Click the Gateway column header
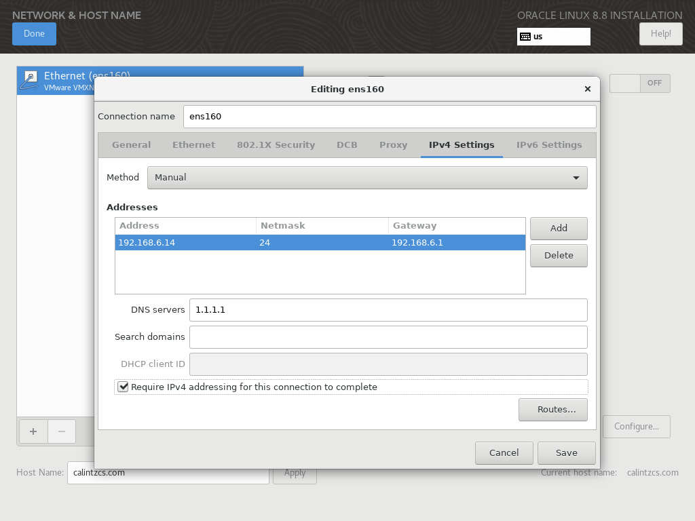Screen dimensions: 695x521 457,226
